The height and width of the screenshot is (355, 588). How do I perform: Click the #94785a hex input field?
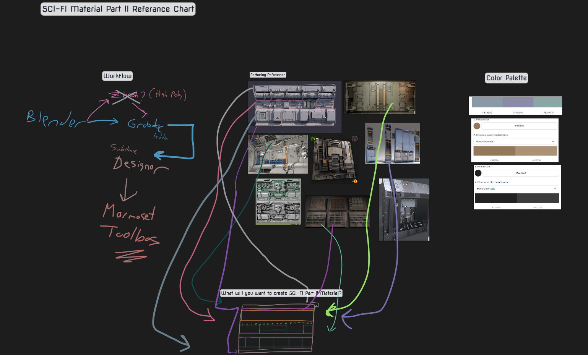pyautogui.click(x=519, y=126)
